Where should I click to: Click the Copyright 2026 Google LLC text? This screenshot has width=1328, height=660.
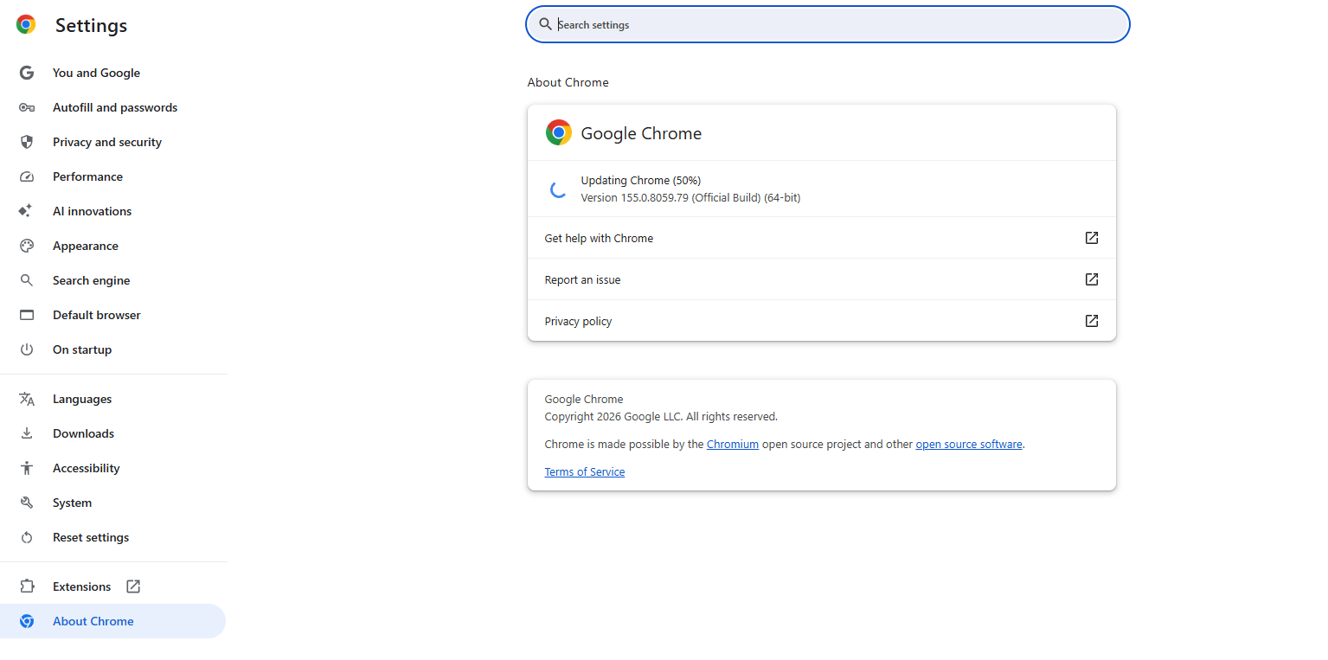click(x=661, y=416)
